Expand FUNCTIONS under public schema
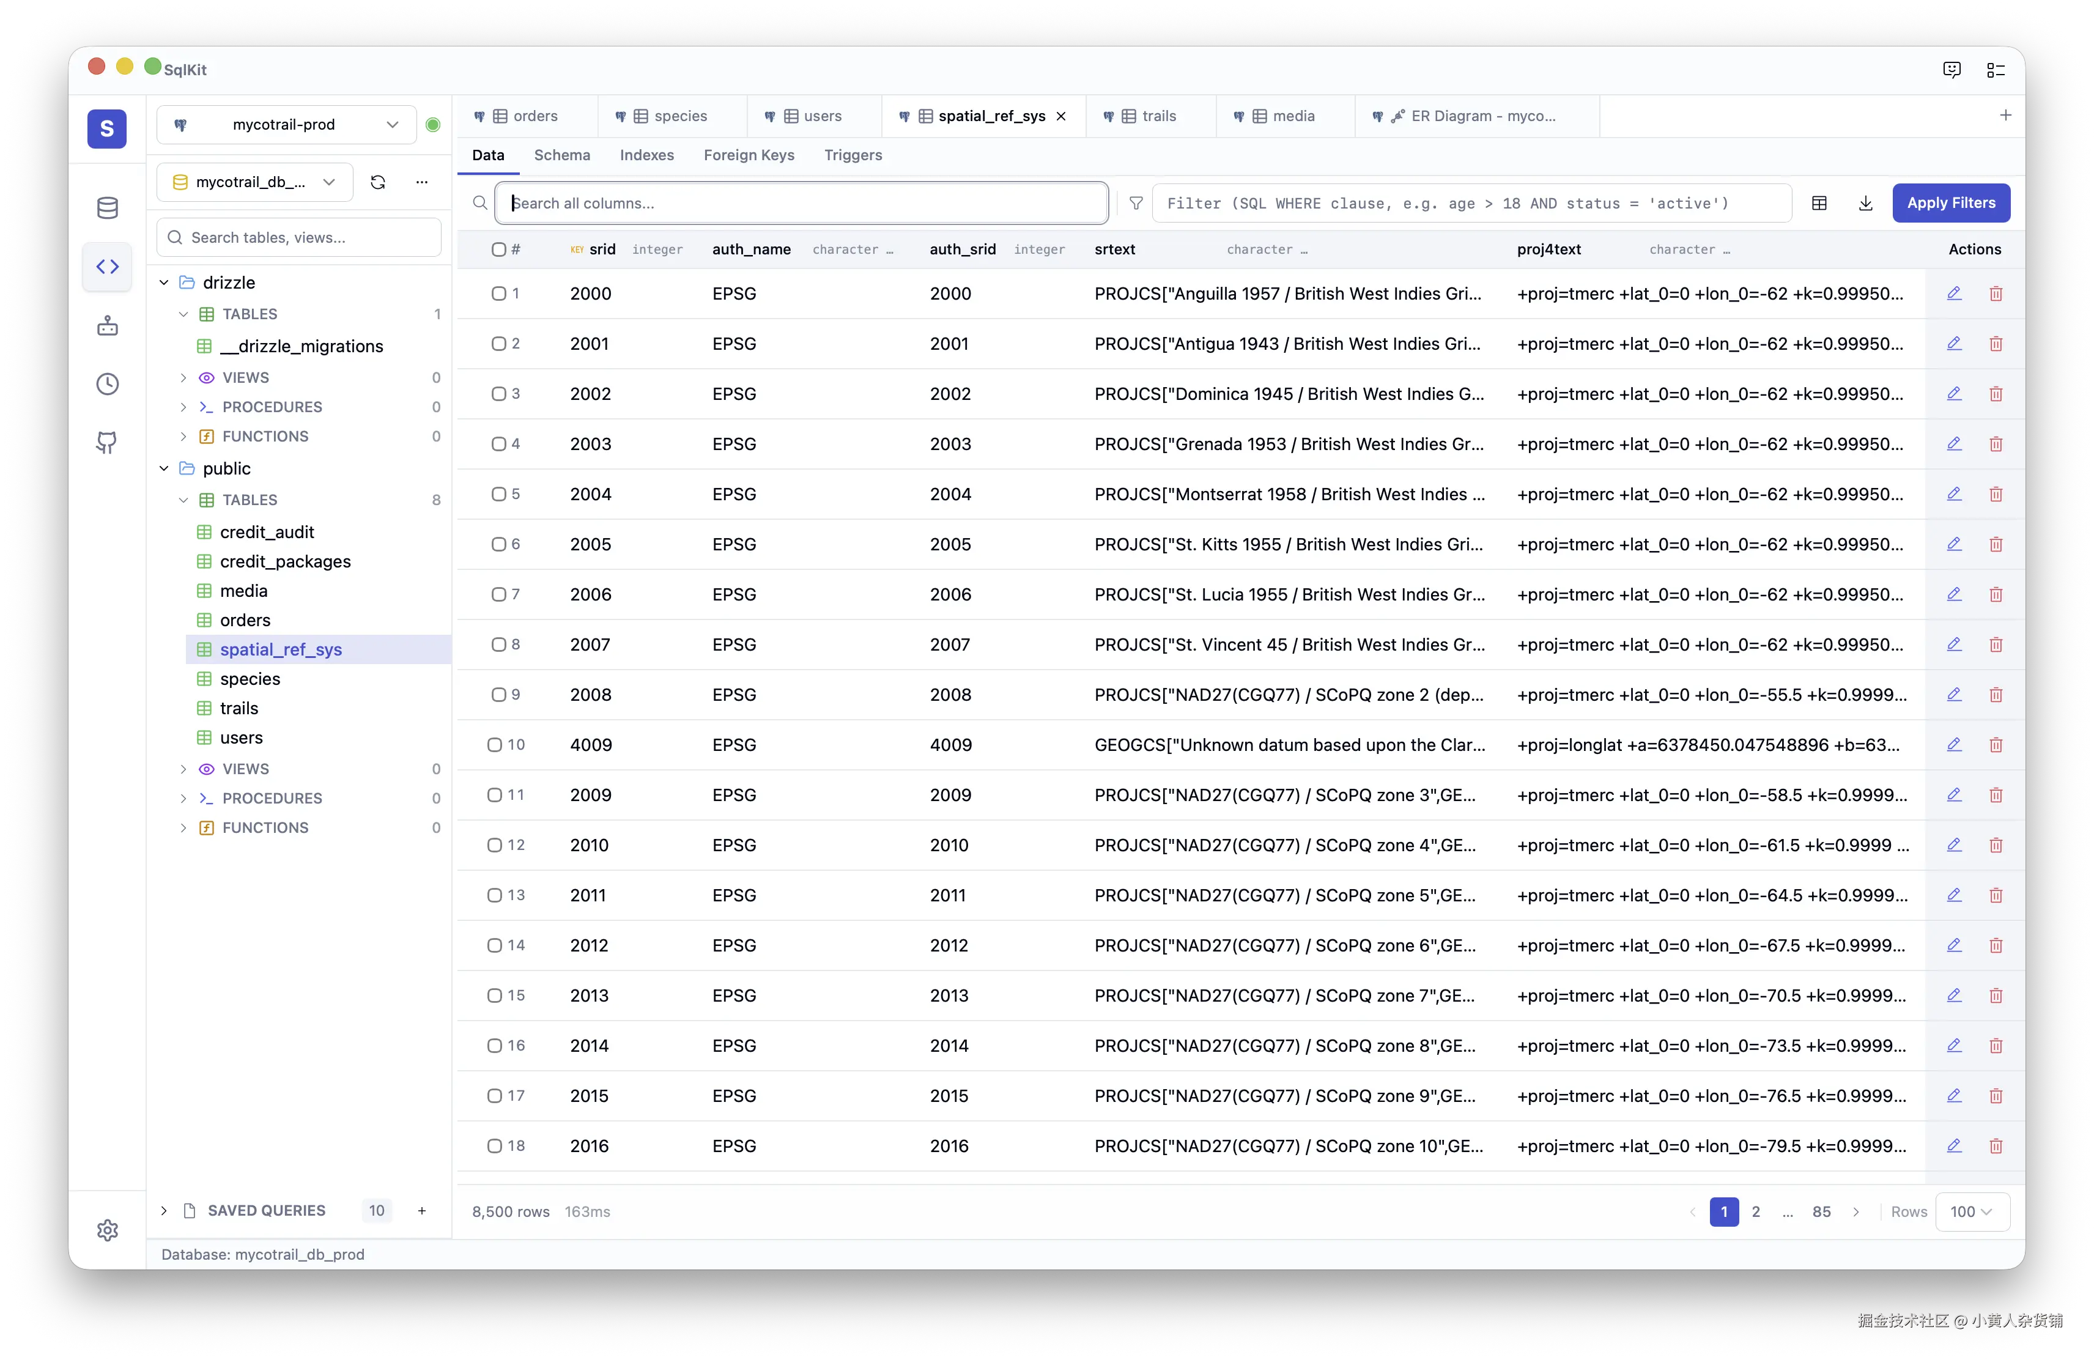The height and width of the screenshot is (1360, 2094). [183, 828]
